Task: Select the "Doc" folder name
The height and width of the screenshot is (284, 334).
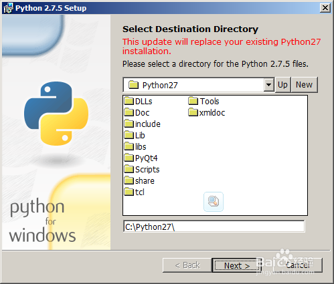Action: (x=142, y=113)
